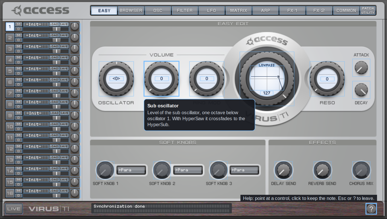This screenshot has width=387, height=219.
Task: Select part number 12
Action: [x=10, y=149]
